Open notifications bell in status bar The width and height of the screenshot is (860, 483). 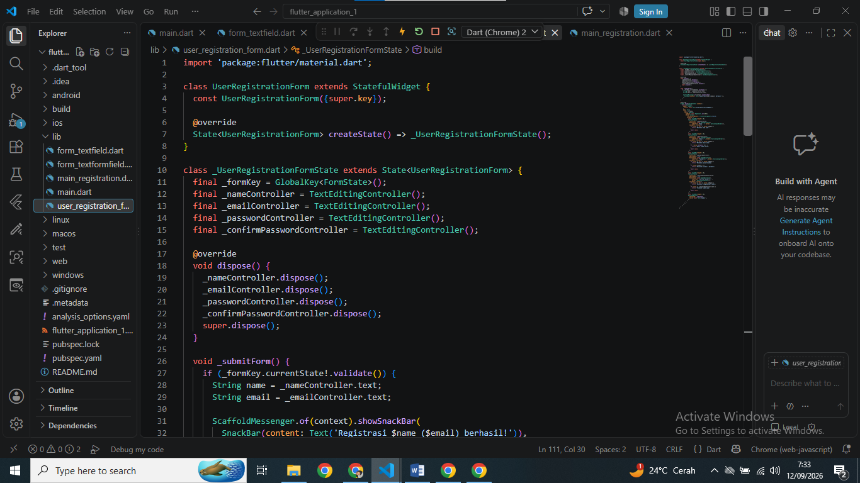point(846,450)
